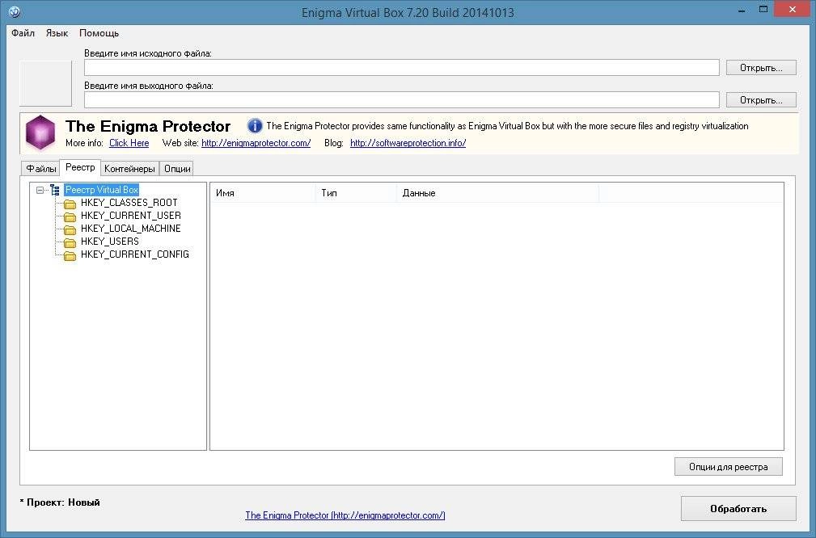Viewport: 816px width, 538px height.
Task: Select the Реестр tab
Action: pos(80,167)
